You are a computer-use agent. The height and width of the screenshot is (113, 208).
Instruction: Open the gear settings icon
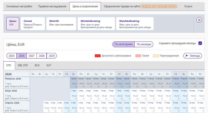coord(199,20)
